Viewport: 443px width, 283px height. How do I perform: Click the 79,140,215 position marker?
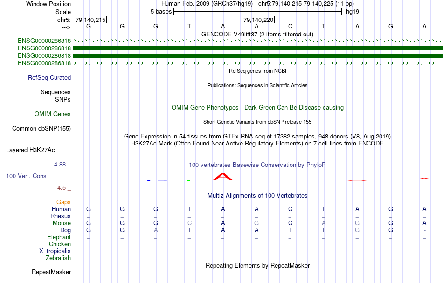pos(90,20)
